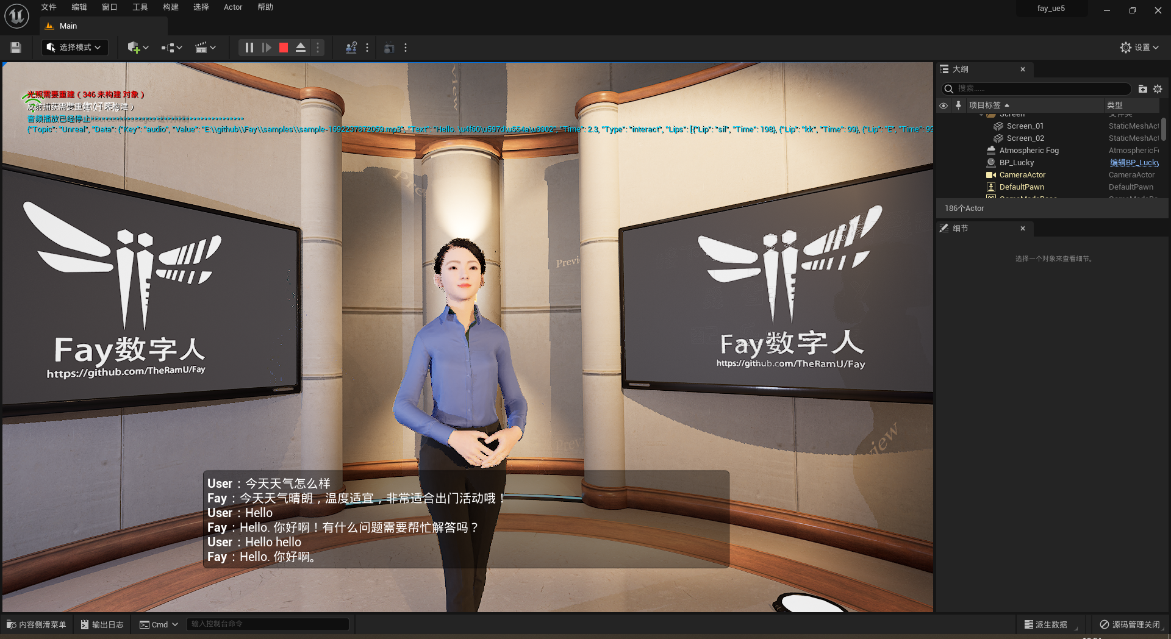Click the Atmospheric Fog cloud icon
Screen dimensions: 1171x639
coord(991,151)
